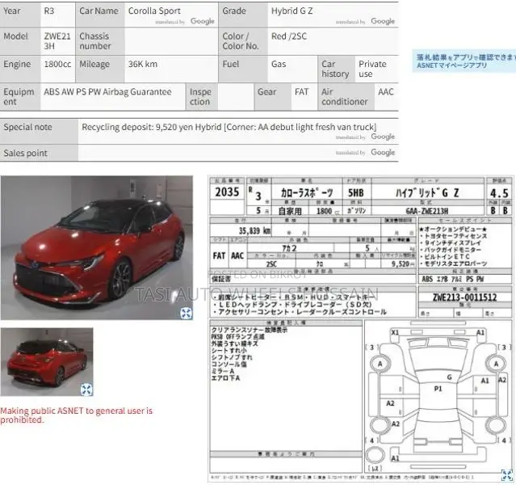
Task: Select the 'Gas' fuel value
Action: pyautogui.click(x=279, y=64)
